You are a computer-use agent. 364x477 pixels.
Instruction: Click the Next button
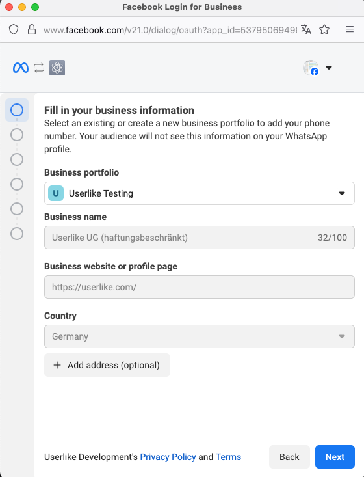[335, 457]
